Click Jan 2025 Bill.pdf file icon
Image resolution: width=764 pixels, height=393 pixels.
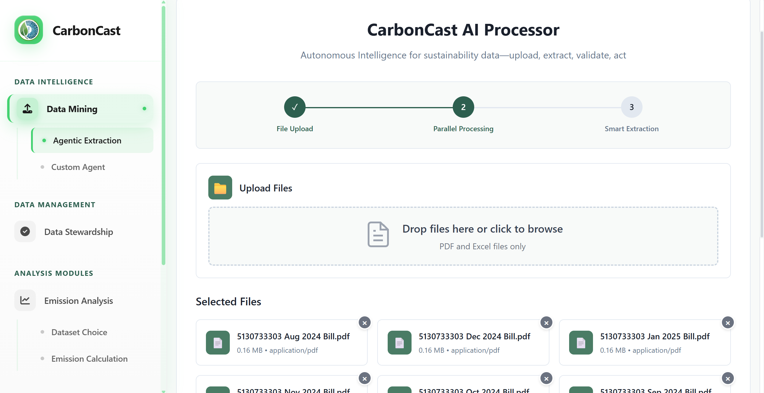581,343
